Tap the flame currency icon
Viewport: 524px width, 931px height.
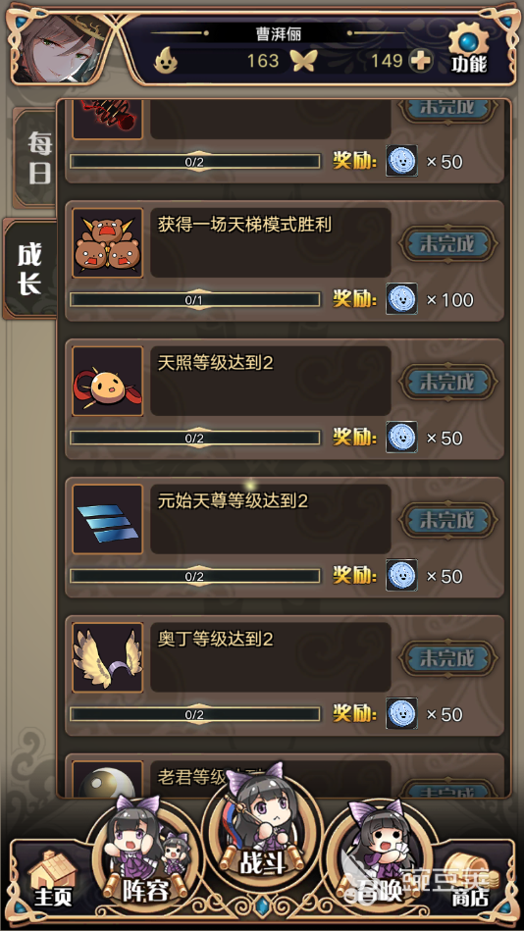tap(167, 60)
